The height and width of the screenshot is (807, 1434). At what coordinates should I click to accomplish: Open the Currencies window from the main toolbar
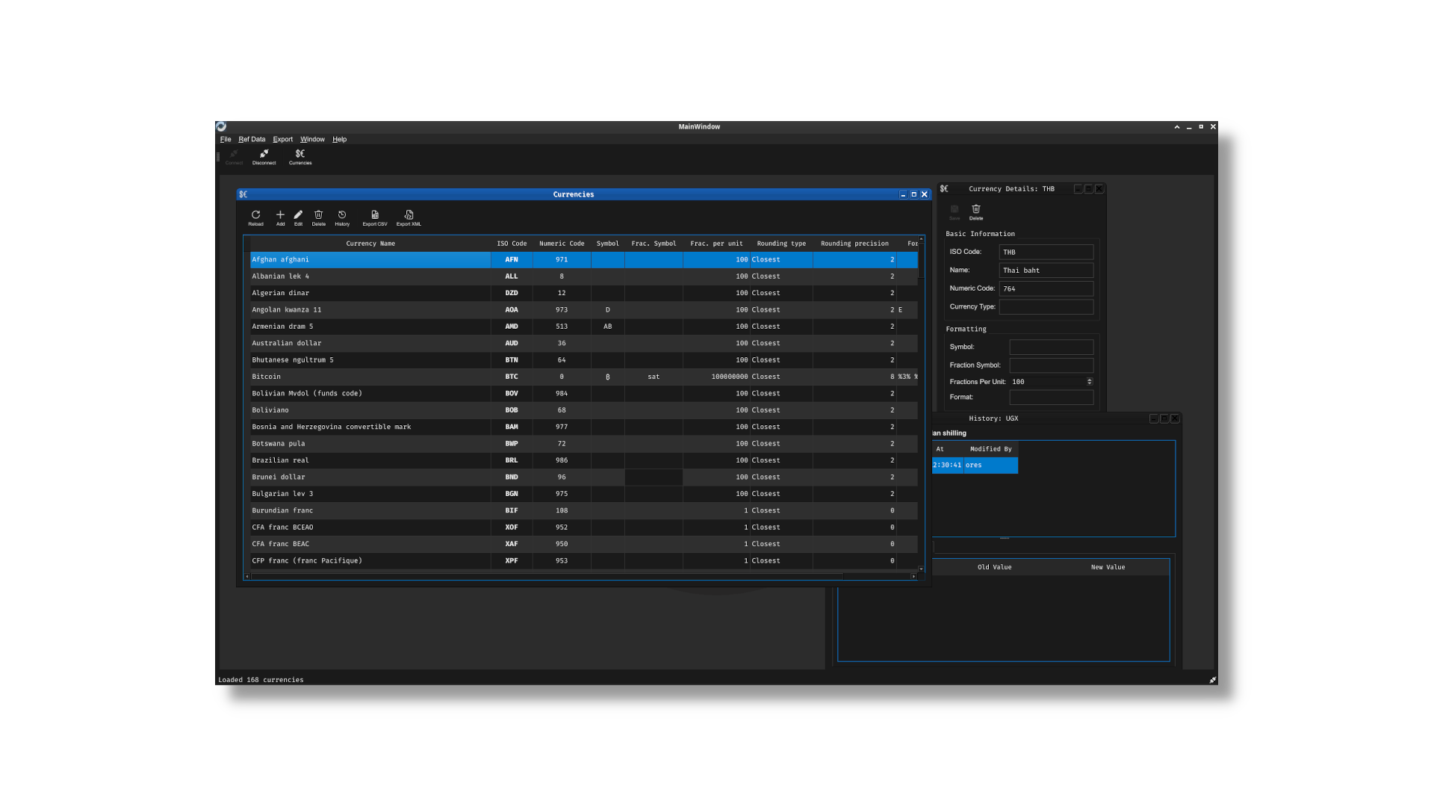[x=299, y=157]
